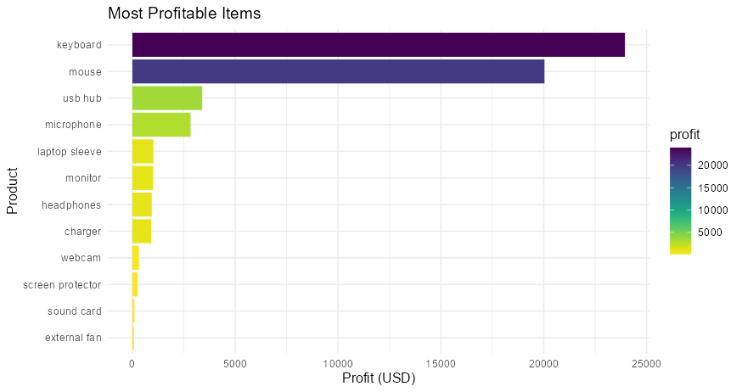742x392 pixels.
Task: Click the "external fan" axis label
Action: pyautogui.click(x=73, y=338)
